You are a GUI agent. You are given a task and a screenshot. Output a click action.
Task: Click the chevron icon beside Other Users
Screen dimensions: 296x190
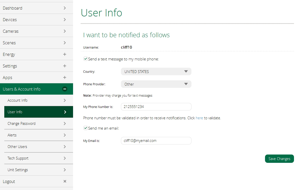[x=65, y=147]
